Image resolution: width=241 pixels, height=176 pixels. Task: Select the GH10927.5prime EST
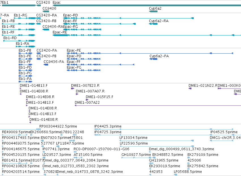tap(136, 155)
